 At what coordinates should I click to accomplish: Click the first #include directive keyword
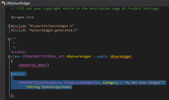(19, 26)
